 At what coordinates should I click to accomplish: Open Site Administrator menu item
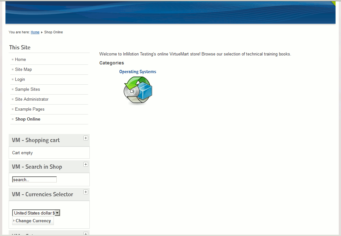32,99
